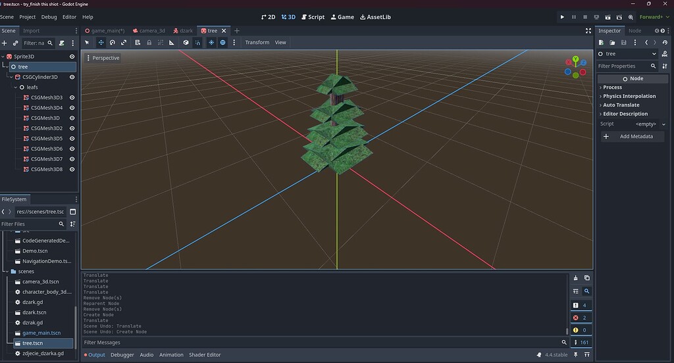Open the Debug menu

[49, 17]
